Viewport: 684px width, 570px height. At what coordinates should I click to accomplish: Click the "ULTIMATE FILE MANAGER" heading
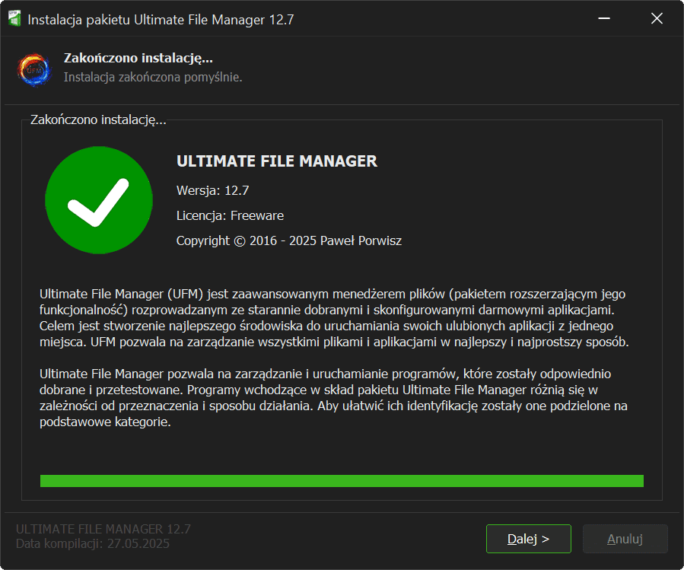[x=277, y=161]
